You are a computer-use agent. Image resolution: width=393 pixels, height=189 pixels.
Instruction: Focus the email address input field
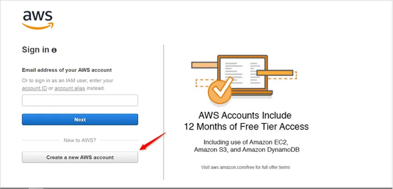(80, 100)
